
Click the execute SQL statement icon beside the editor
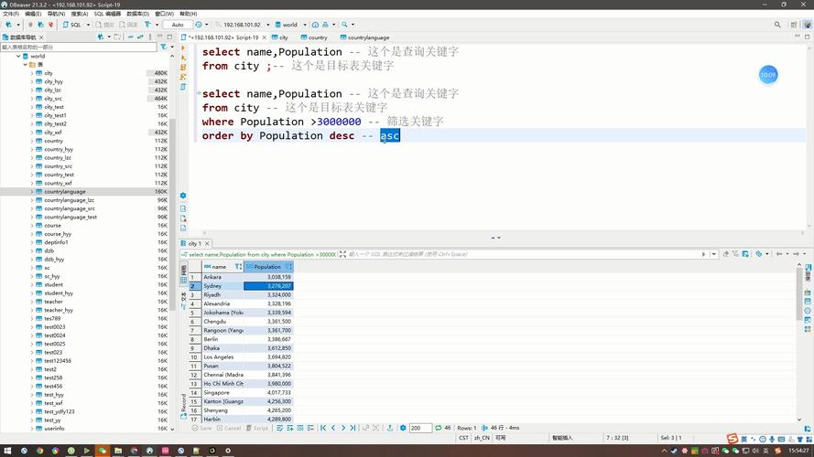click(x=183, y=53)
